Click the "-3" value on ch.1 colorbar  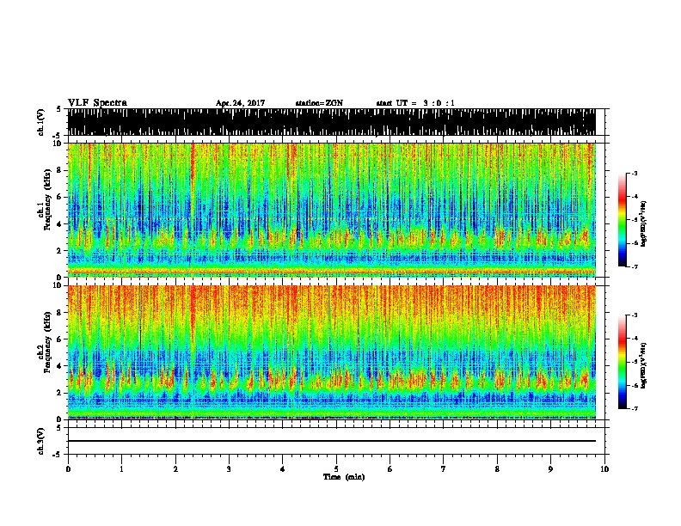pos(634,174)
